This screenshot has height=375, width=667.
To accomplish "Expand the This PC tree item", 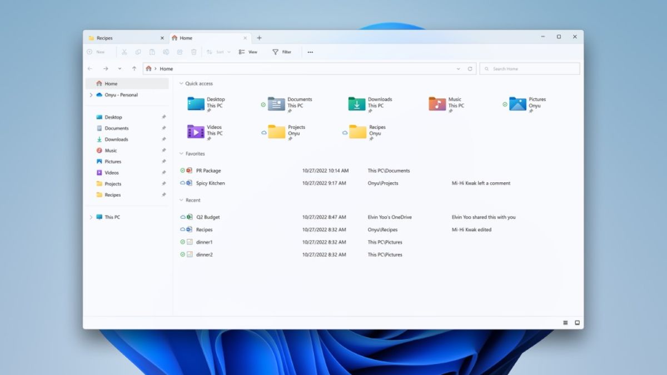I will click(91, 217).
